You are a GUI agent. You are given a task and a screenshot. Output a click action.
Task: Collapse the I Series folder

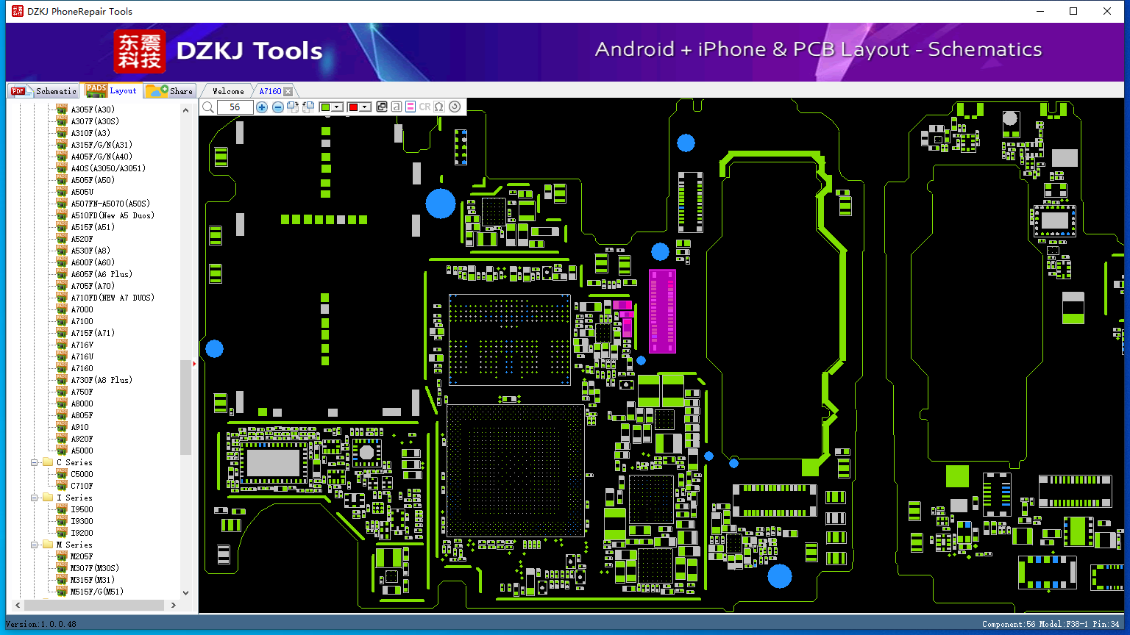click(35, 498)
